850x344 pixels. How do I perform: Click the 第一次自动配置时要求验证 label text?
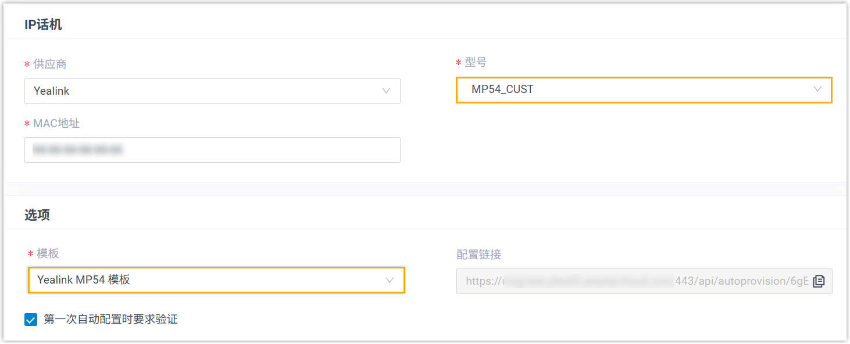pyautogui.click(x=110, y=320)
